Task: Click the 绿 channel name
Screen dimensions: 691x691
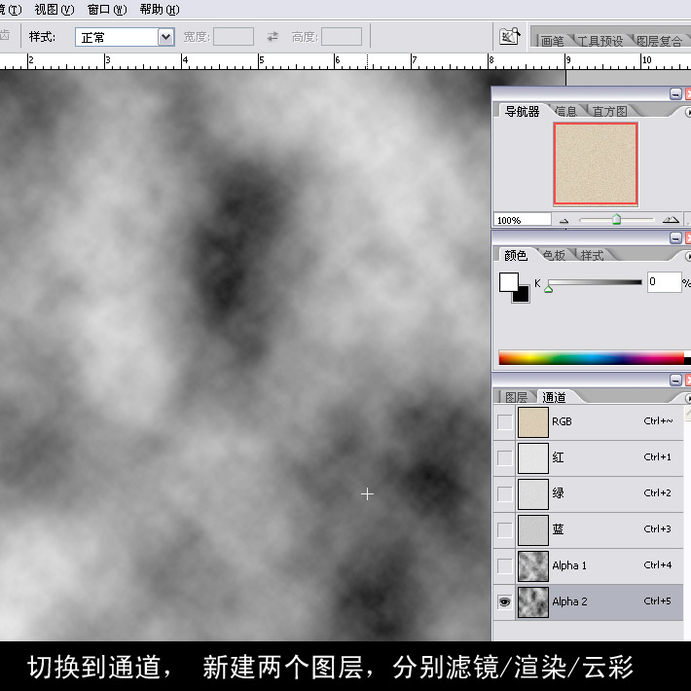Action: coord(558,493)
